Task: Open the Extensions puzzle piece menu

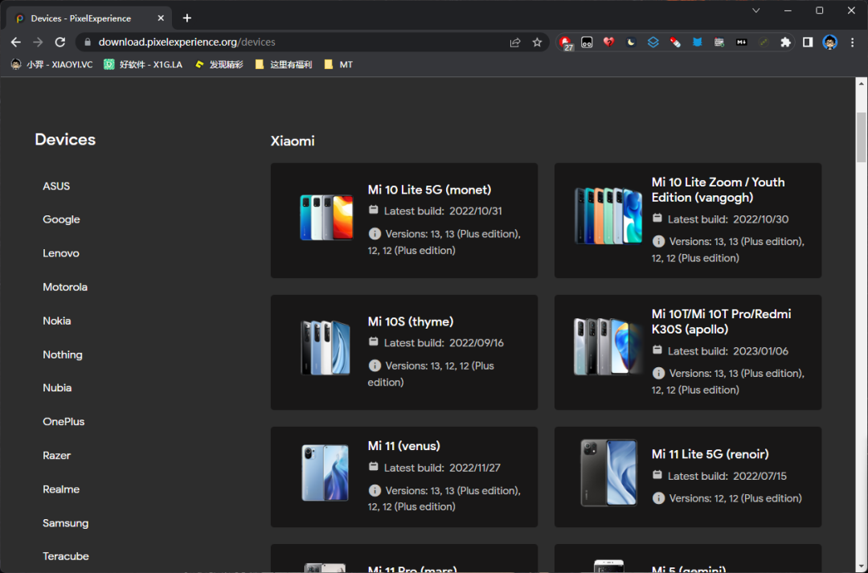Action: (785, 43)
